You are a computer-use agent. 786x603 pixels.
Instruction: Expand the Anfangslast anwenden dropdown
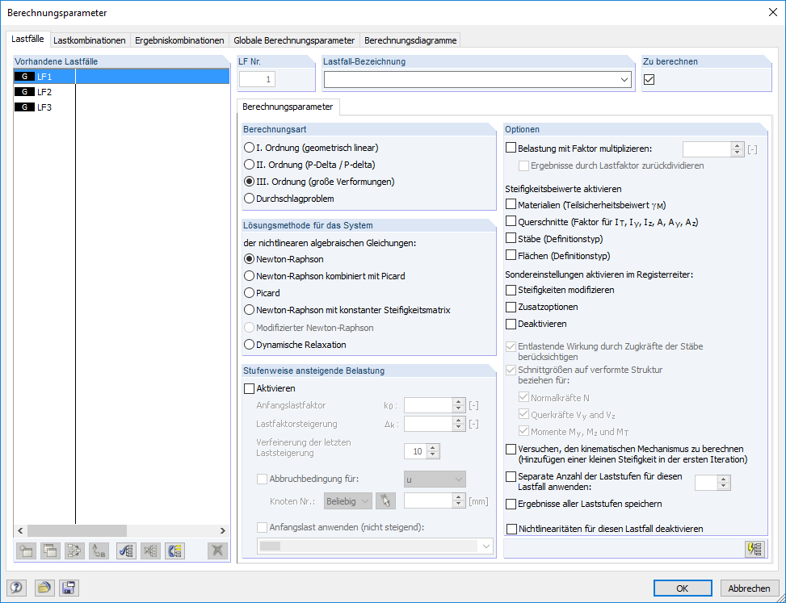click(x=486, y=543)
